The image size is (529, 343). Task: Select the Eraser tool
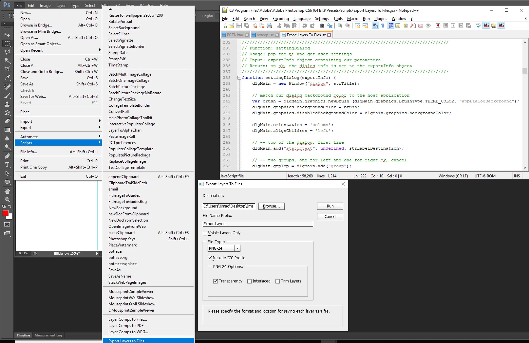tap(7, 121)
